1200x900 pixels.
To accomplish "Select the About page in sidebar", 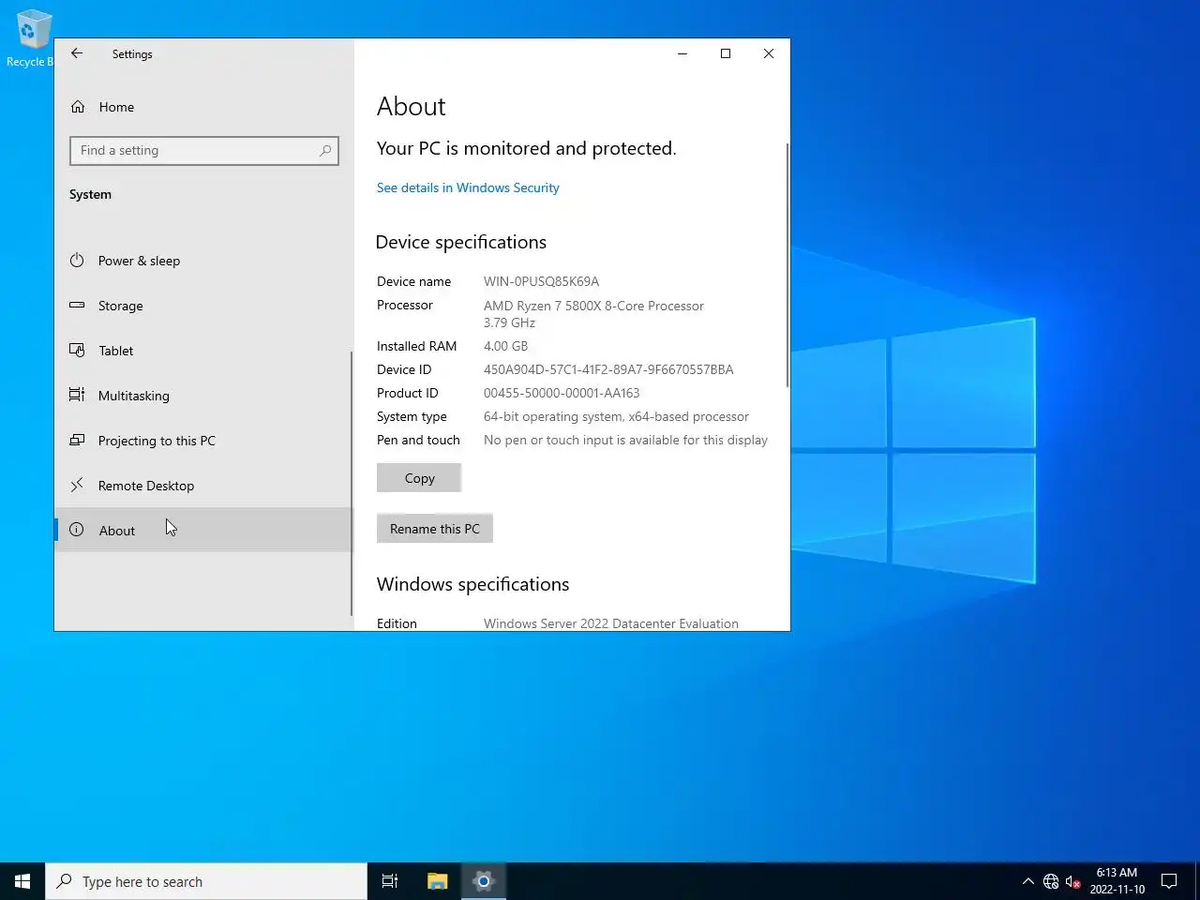I will [203, 531].
